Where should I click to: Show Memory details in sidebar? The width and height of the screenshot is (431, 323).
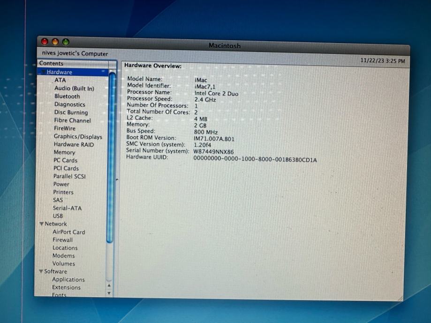64,152
